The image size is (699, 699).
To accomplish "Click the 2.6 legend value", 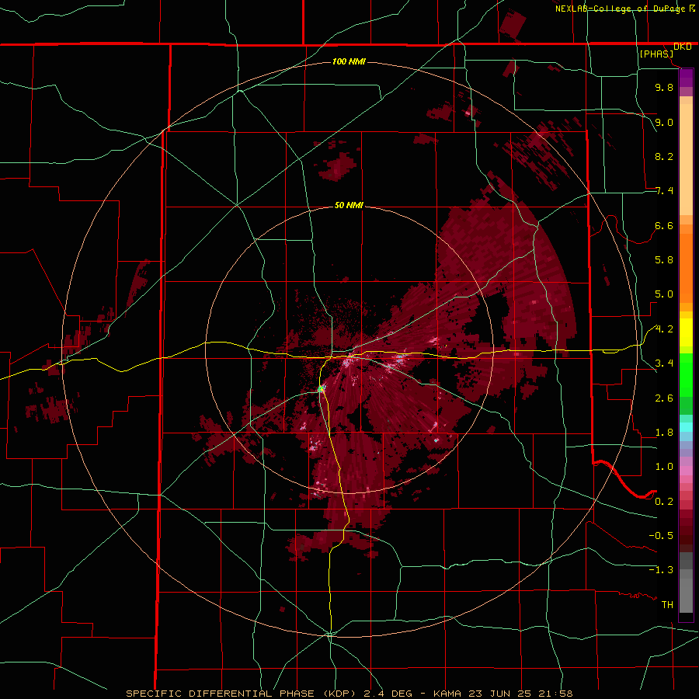I will [x=664, y=398].
